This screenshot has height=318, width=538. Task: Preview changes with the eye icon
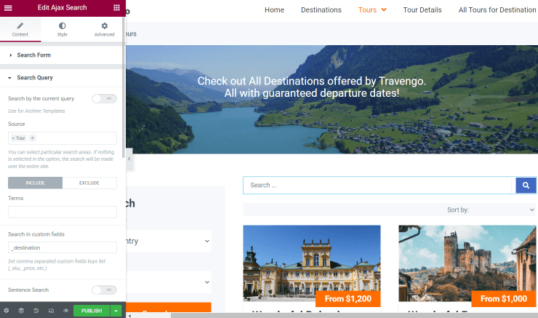coord(66,311)
